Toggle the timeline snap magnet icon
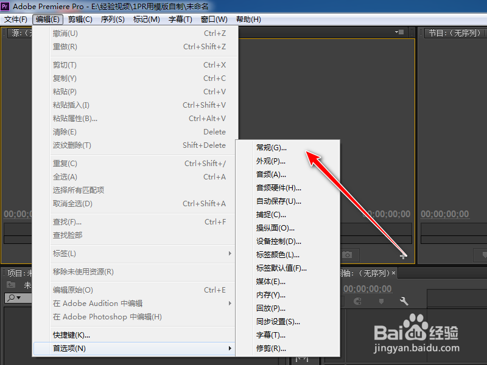Screen dimensions: 487x365 [x=358, y=301]
